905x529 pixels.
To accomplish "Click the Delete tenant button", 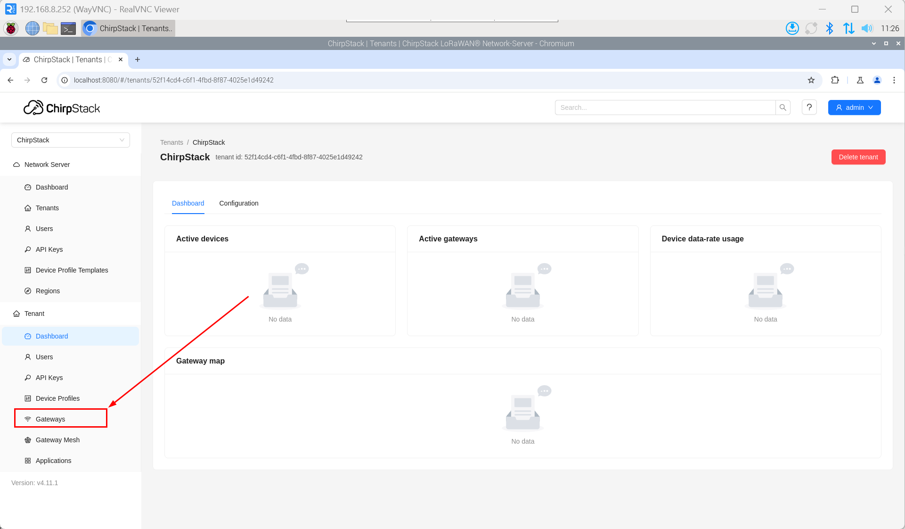I will (858, 157).
